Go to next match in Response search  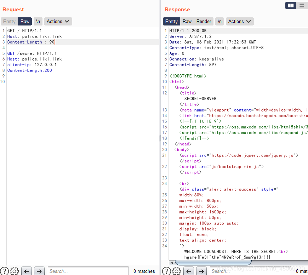(x=201, y=271)
